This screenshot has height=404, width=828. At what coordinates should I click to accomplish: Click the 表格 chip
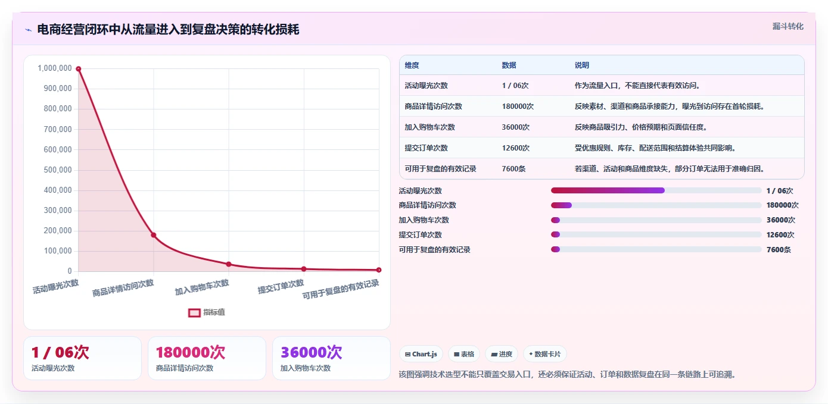click(x=464, y=354)
